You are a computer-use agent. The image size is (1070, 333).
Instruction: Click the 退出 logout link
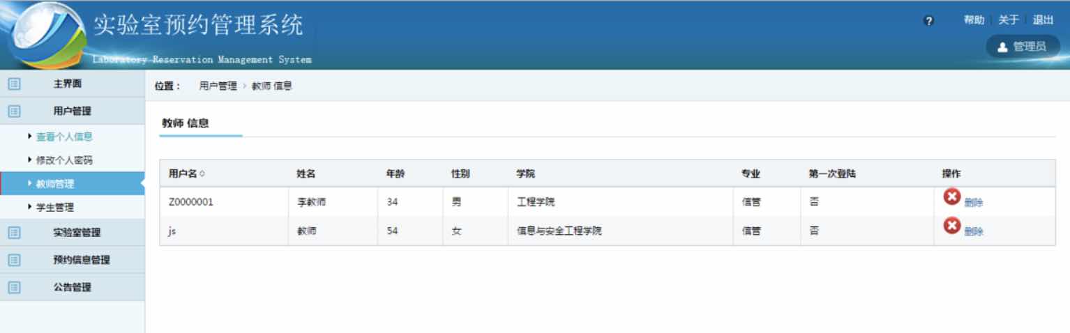click(1043, 20)
